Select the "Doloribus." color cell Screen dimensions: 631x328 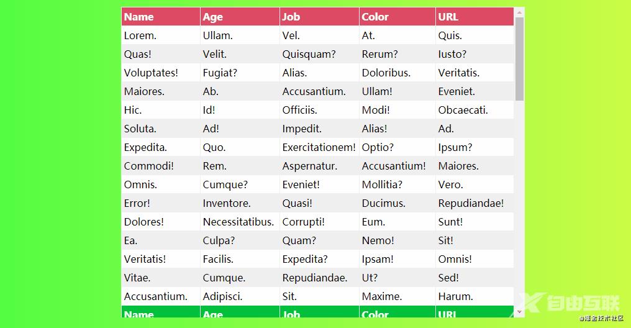(386, 73)
